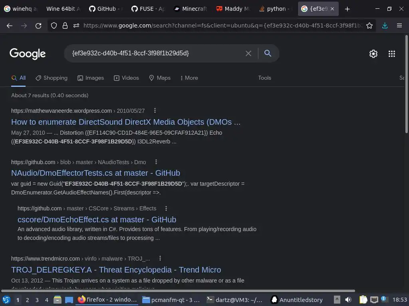Open How to enumerate DirectSound DMOs link

tap(126, 122)
